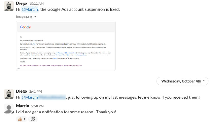Screen dimensions: 214x126
Task: Click Diego's avatar on the 10:22 AM message
Action: [9, 6]
